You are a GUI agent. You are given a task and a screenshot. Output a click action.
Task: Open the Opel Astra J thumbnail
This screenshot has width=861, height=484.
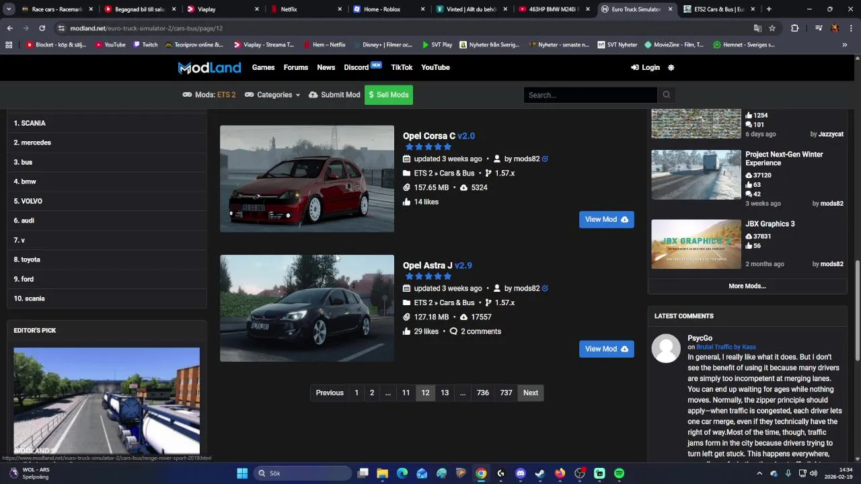pos(307,308)
